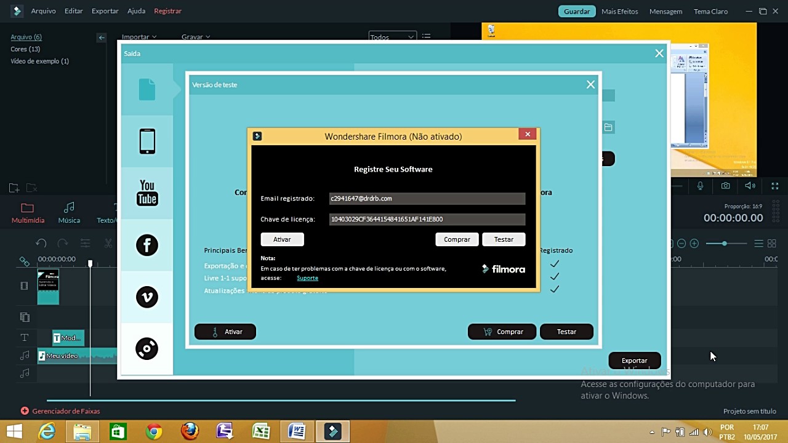This screenshot has height=443, width=788.
Task: Click Testar in the registration dialog
Action: [x=504, y=239]
